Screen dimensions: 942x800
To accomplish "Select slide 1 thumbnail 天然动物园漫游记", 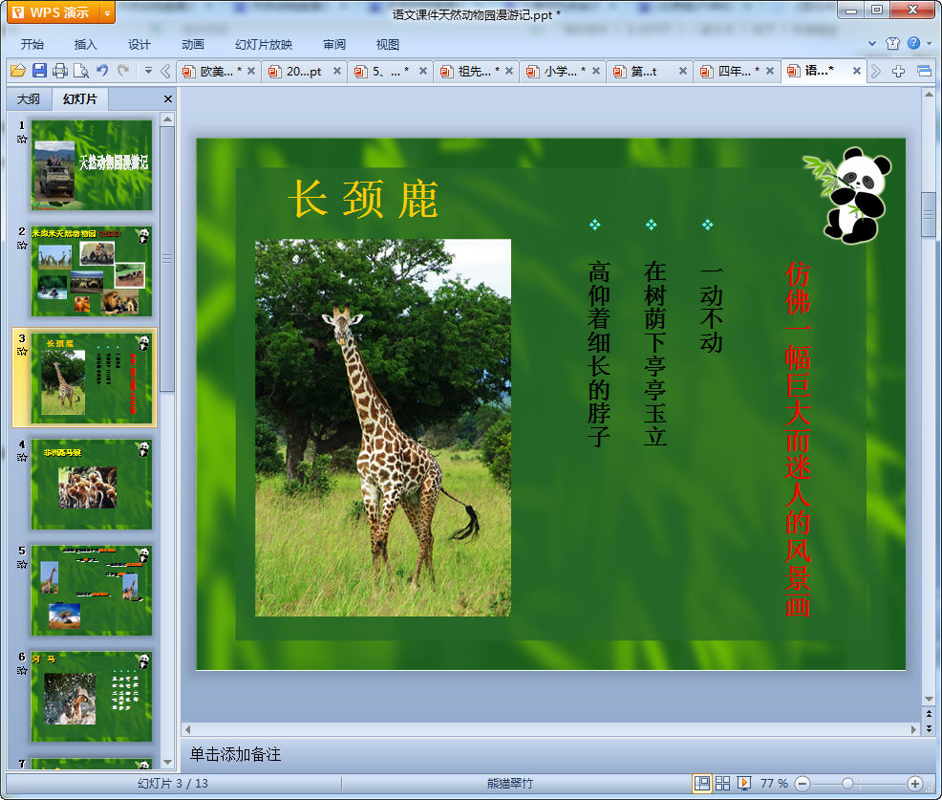I will (92, 164).
